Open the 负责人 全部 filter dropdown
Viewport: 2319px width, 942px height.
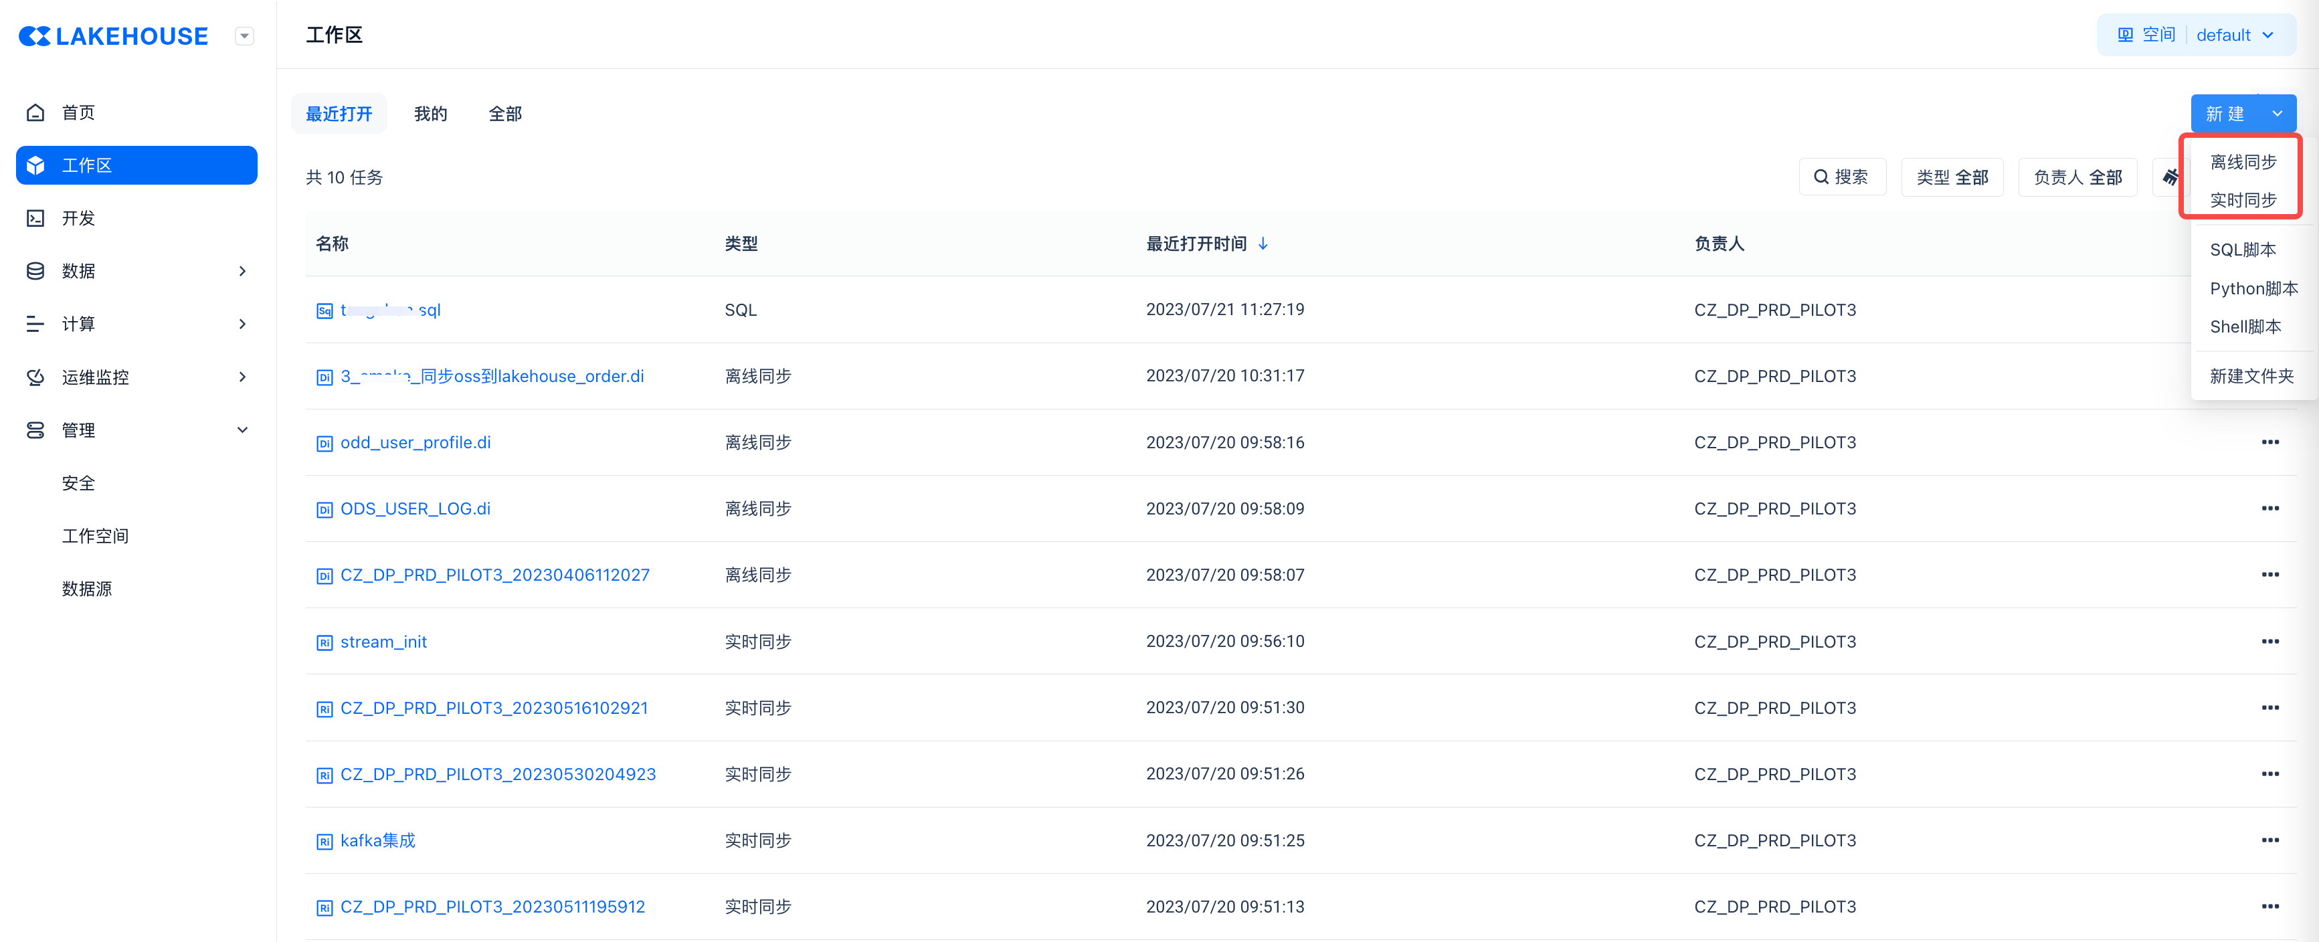pyautogui.click(x=2077, y=177)
